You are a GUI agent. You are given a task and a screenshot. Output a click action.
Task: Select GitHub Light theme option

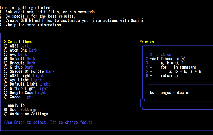point(6,88)
